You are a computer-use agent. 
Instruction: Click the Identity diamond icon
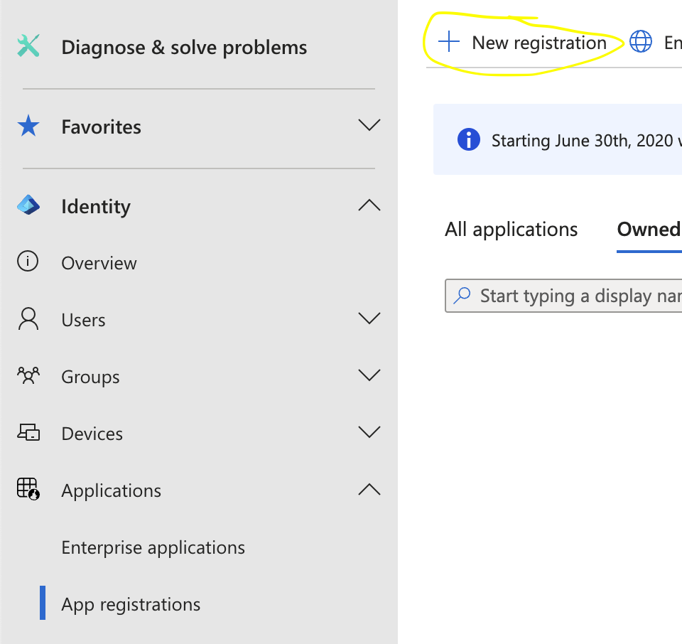tap(28, 206)
